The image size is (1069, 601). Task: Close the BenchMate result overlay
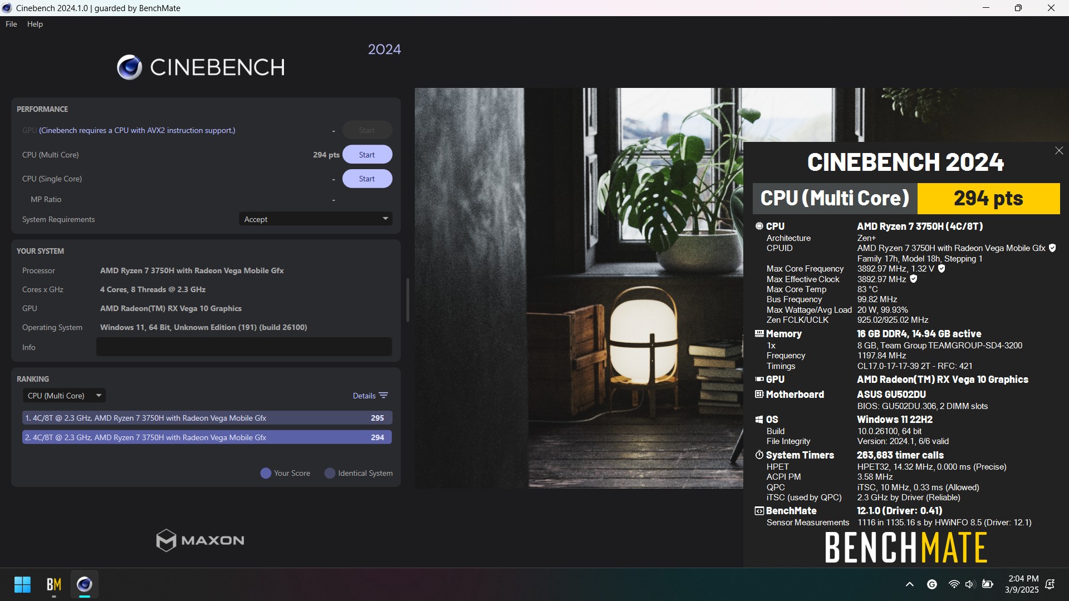pos(1059,151)
